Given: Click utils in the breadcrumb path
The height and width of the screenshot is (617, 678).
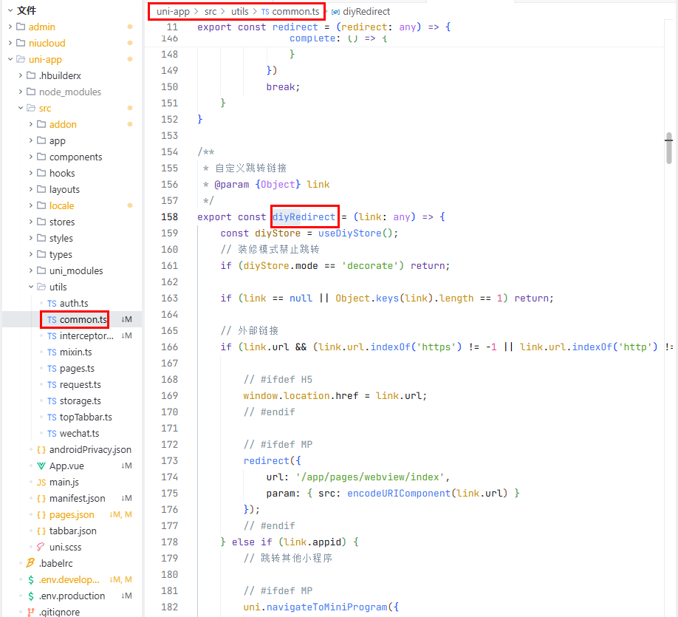Looking at the screenshot, I should click(x=240, y=12).
